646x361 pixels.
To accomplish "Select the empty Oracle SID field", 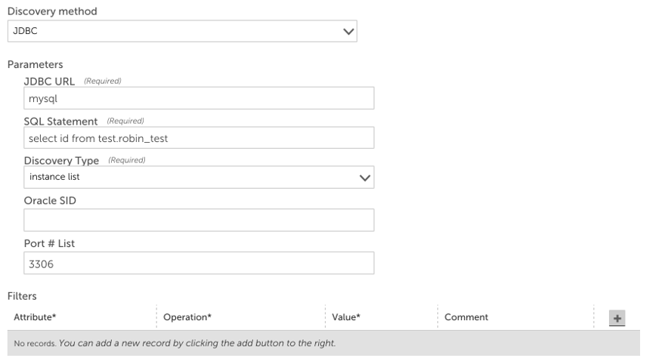I will coord(199,221).
